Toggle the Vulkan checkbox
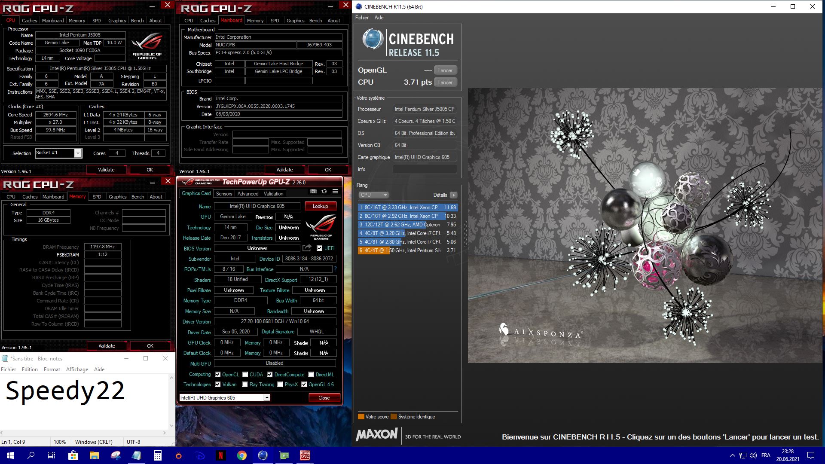 pos(218,385)
